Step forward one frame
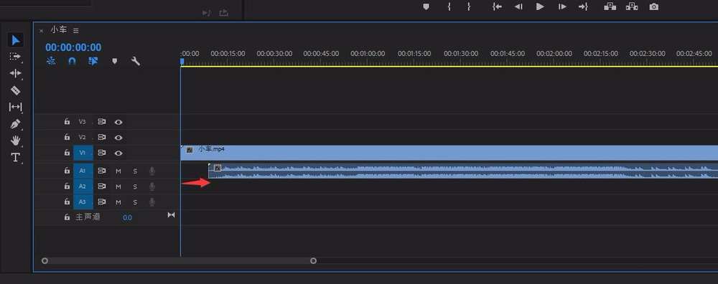This screenshot has height=284, width=718. coord(562,6)
